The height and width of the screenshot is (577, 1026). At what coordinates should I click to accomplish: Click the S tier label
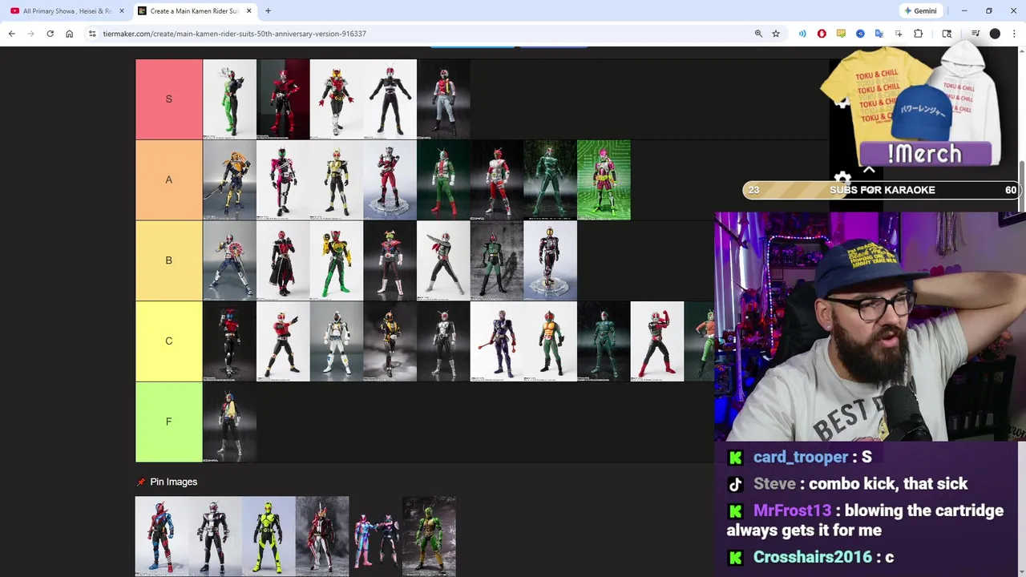169,99
